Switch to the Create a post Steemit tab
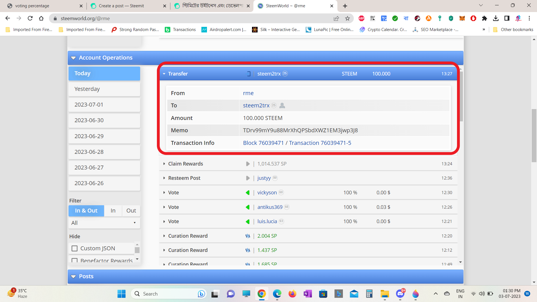Screen dimensions: 537x302 point(121,6)
